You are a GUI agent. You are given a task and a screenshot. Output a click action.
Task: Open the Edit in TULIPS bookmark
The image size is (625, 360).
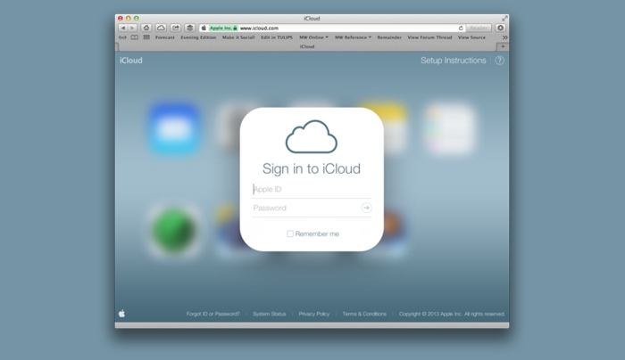pos(277,37)
